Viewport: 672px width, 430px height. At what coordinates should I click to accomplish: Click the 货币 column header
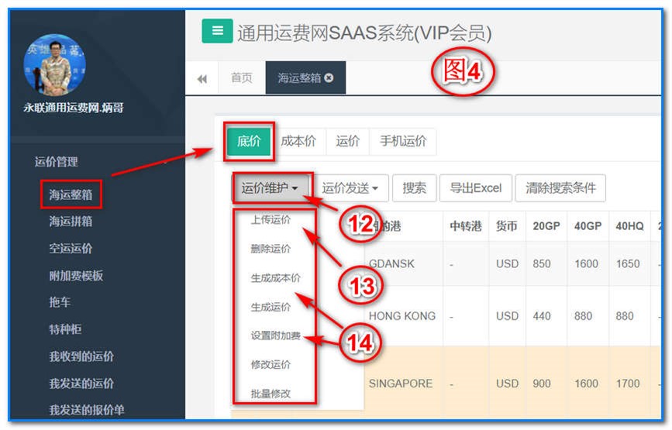pos(507,226)
